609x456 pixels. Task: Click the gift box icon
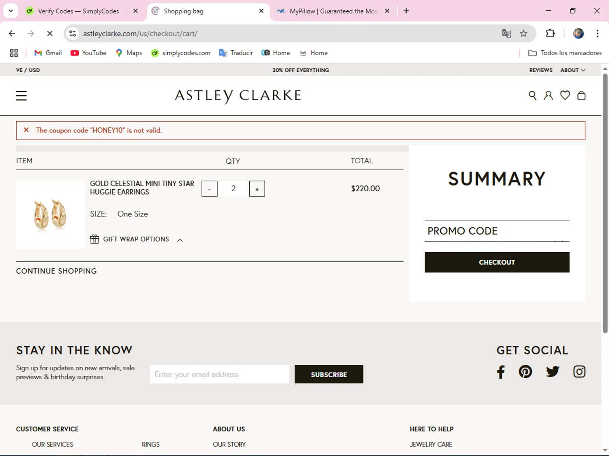coord(95,239)
